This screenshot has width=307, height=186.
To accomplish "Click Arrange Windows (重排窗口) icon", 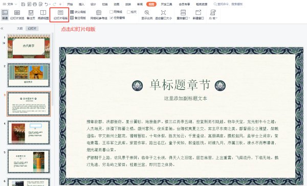I will point(183,13).
